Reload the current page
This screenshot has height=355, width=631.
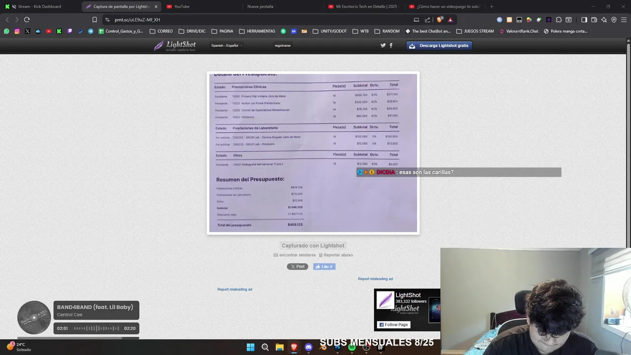click(27, 20)
